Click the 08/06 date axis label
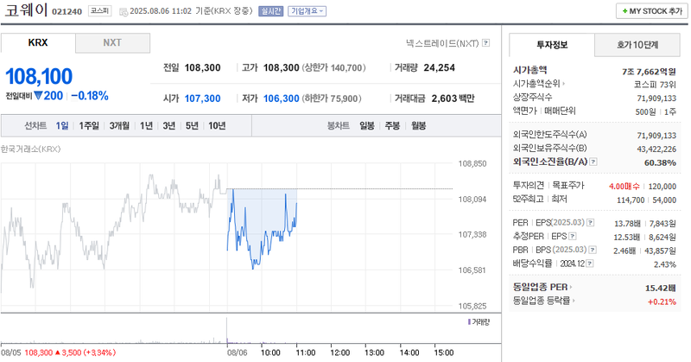Viewport: 691px width, 362px height. [237, 352]
